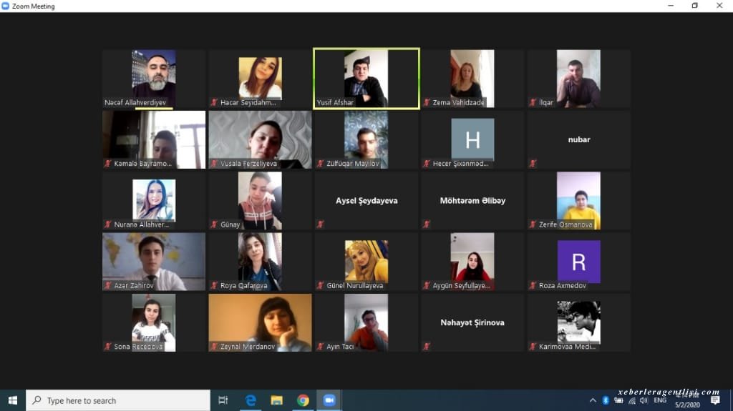Screen dimensions: 733x411
Task: Open the ENG input language selector
Action: (x=660, y=400)
